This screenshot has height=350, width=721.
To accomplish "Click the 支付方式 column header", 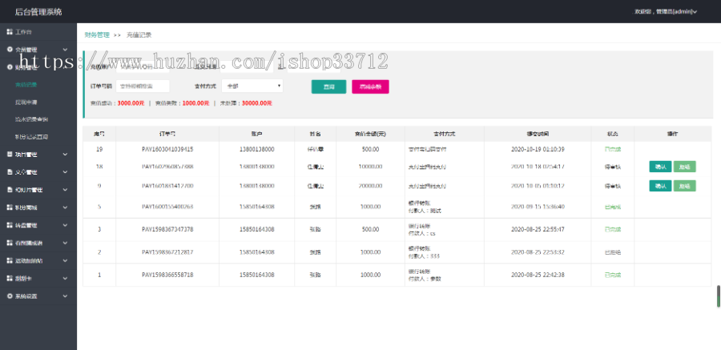I will pos(444,134).
